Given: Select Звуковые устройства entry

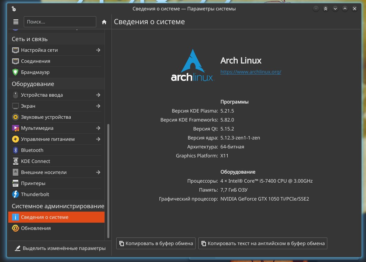Looking at the screenshot, I should pyautogui.click(x=56, y=117).
